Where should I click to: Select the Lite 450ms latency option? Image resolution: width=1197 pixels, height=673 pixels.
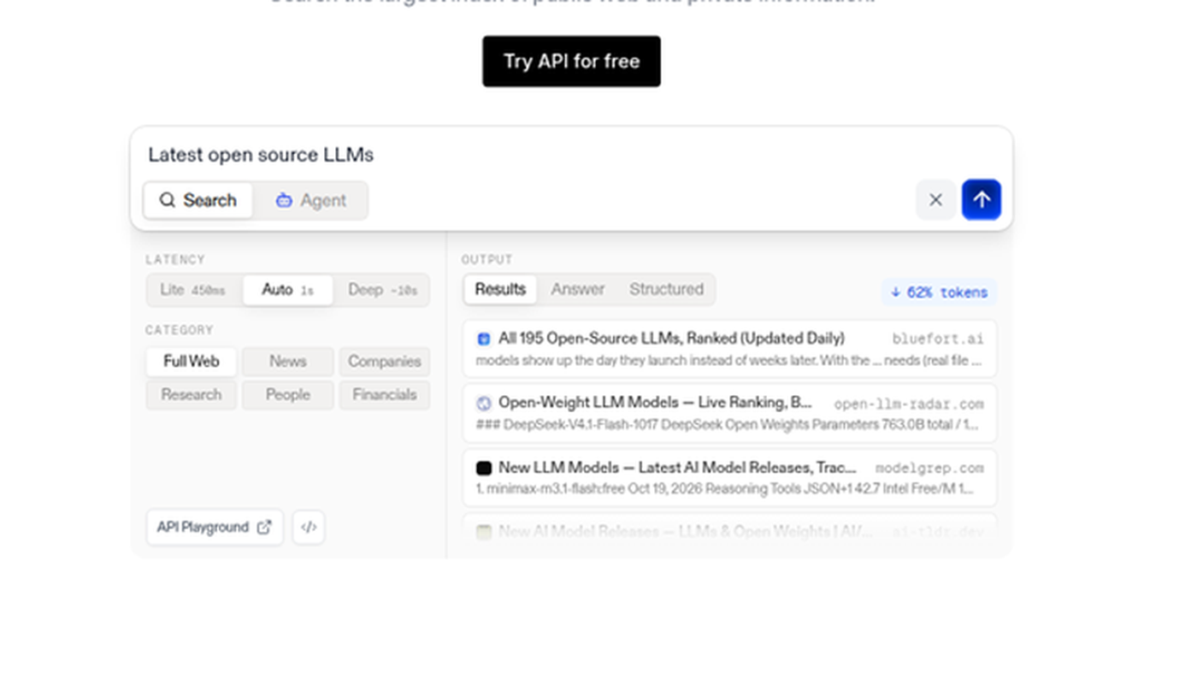pyautogui.click(x=193, y=290)
